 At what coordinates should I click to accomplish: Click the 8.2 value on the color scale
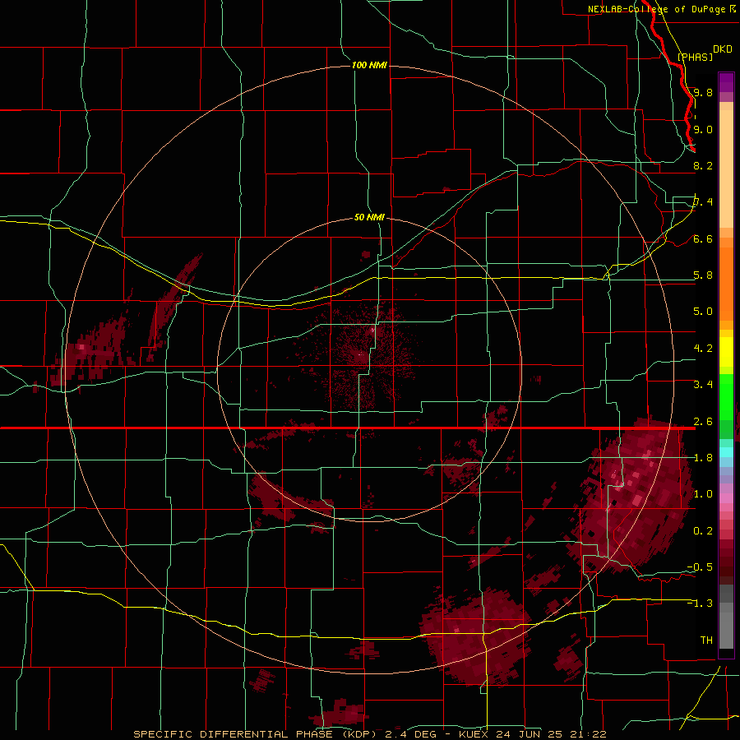pyautogui.click(x=703, y=165)
